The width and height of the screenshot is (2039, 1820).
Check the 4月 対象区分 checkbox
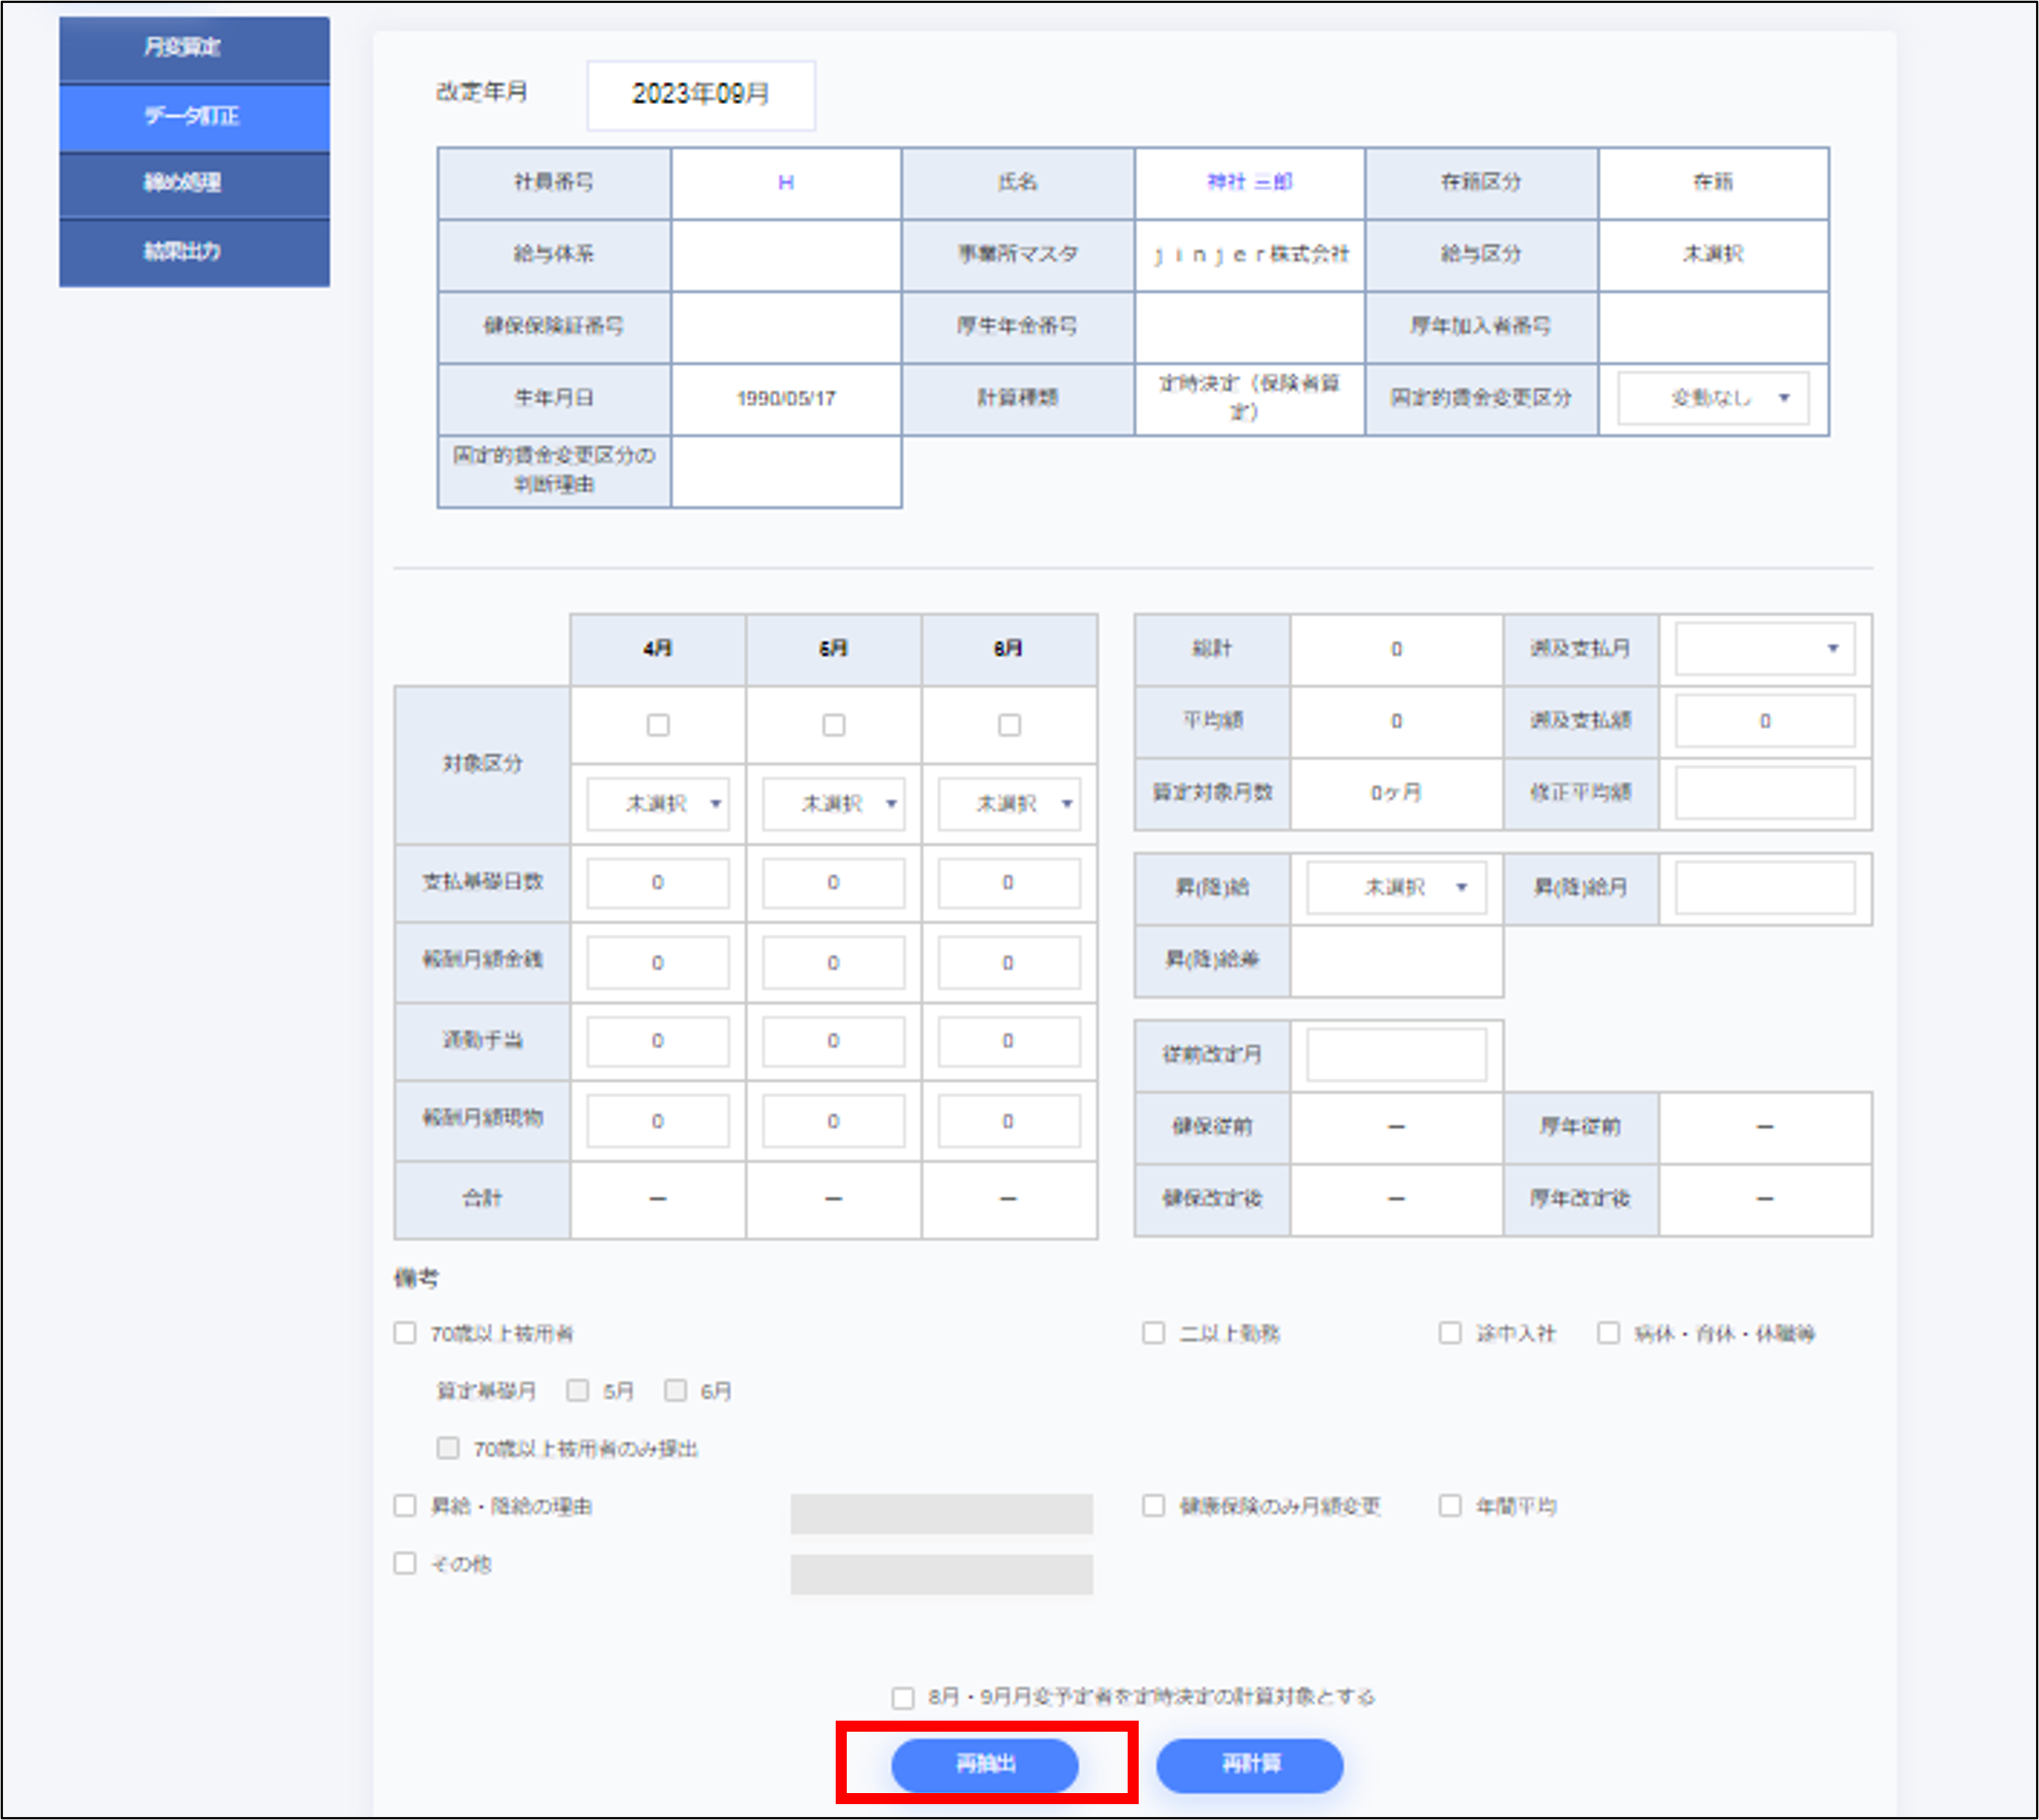tap(657, 725)
